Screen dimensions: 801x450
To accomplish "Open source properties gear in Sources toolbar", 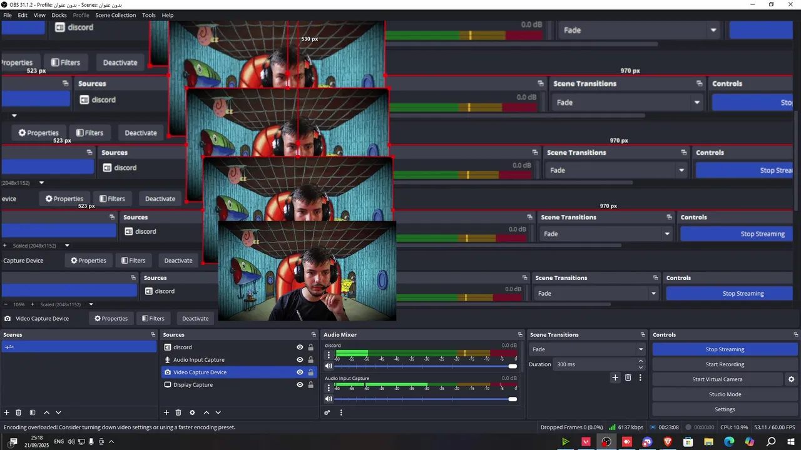I will click(x=192, y=412).
